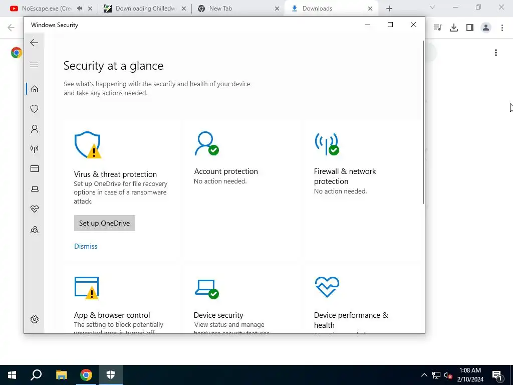Click the App & browser control tile icon

coord(87,288)
